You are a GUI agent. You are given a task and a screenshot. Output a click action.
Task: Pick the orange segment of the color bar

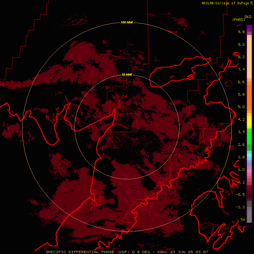coord(249,97)
